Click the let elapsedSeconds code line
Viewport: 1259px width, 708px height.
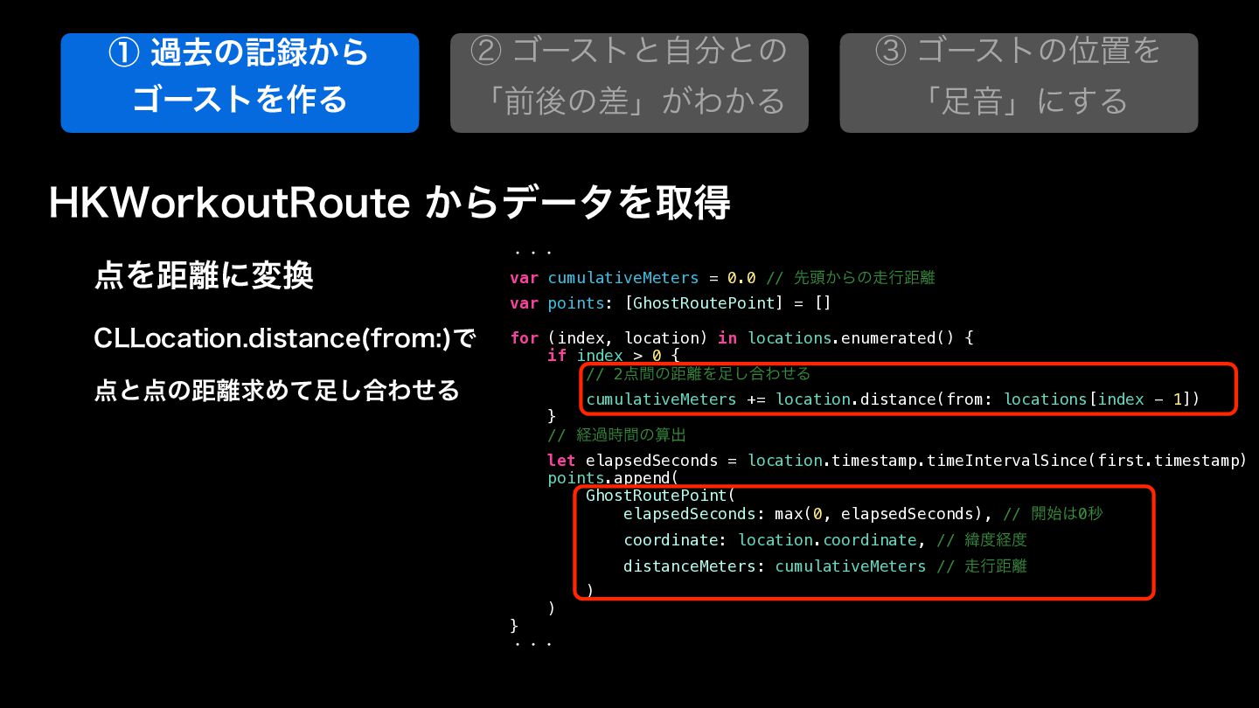pos(897,461)
